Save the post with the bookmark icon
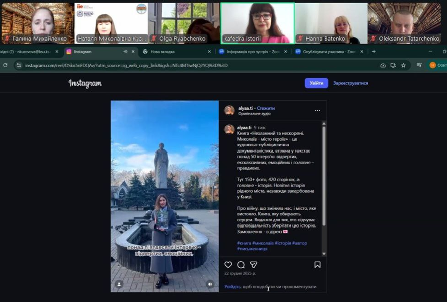The image size is (447, 302). point(317,265)
